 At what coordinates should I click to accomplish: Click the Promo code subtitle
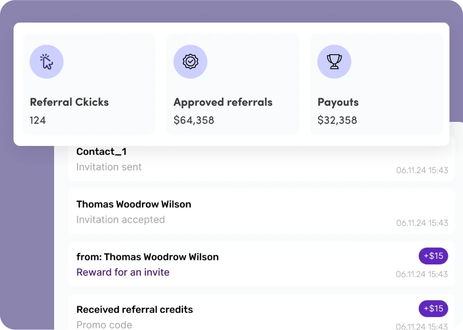pos(104,324)
